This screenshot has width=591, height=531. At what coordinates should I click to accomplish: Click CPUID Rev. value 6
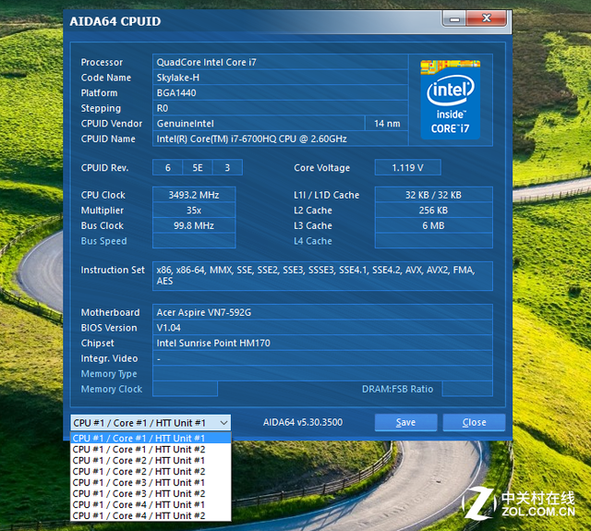click(x=168, y=168)
